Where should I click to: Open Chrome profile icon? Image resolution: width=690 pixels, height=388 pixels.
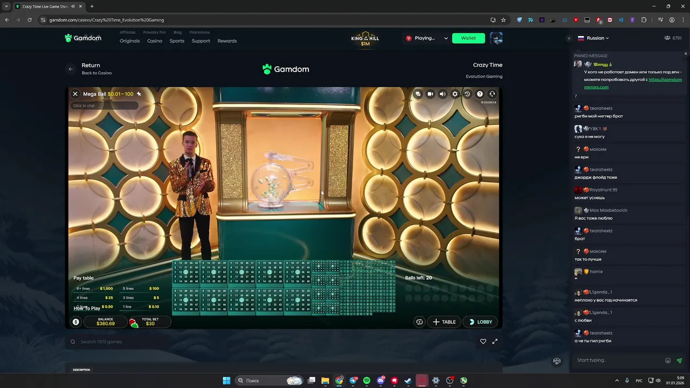[672, 20]
